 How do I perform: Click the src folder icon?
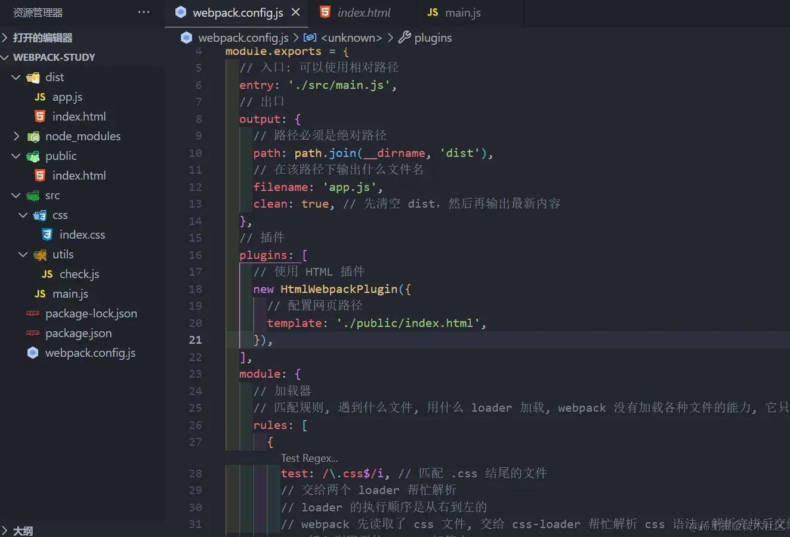click(33, 196)
